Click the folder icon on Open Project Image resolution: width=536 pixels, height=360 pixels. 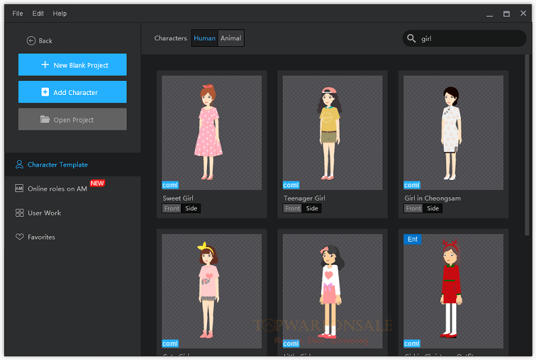pyautogui.click(x=45, y=119)
